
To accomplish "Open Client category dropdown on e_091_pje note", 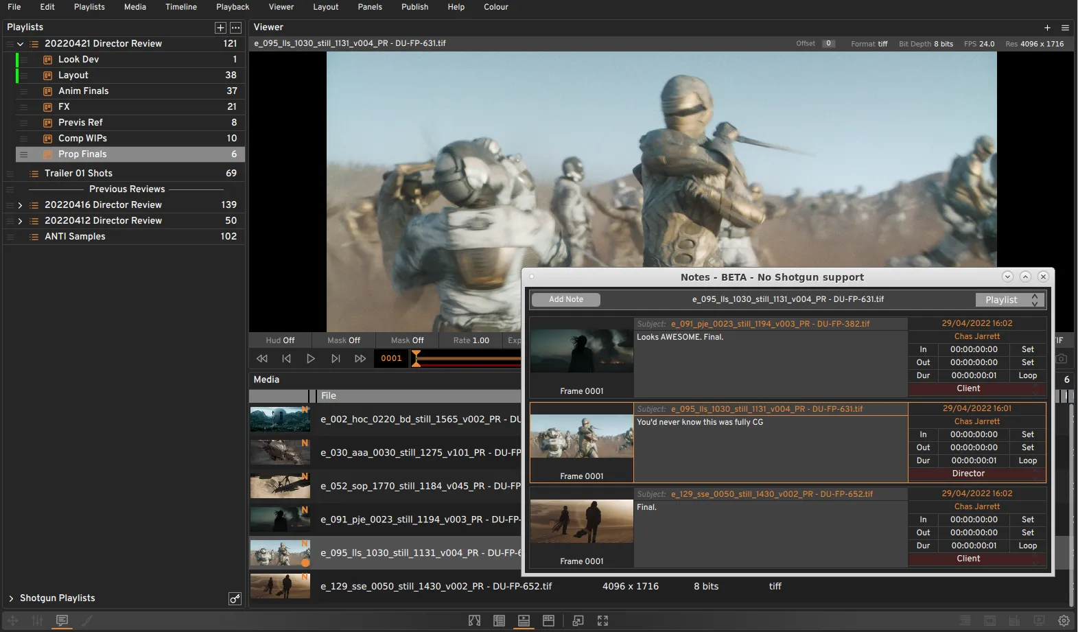I will click(x=976, y=388).
